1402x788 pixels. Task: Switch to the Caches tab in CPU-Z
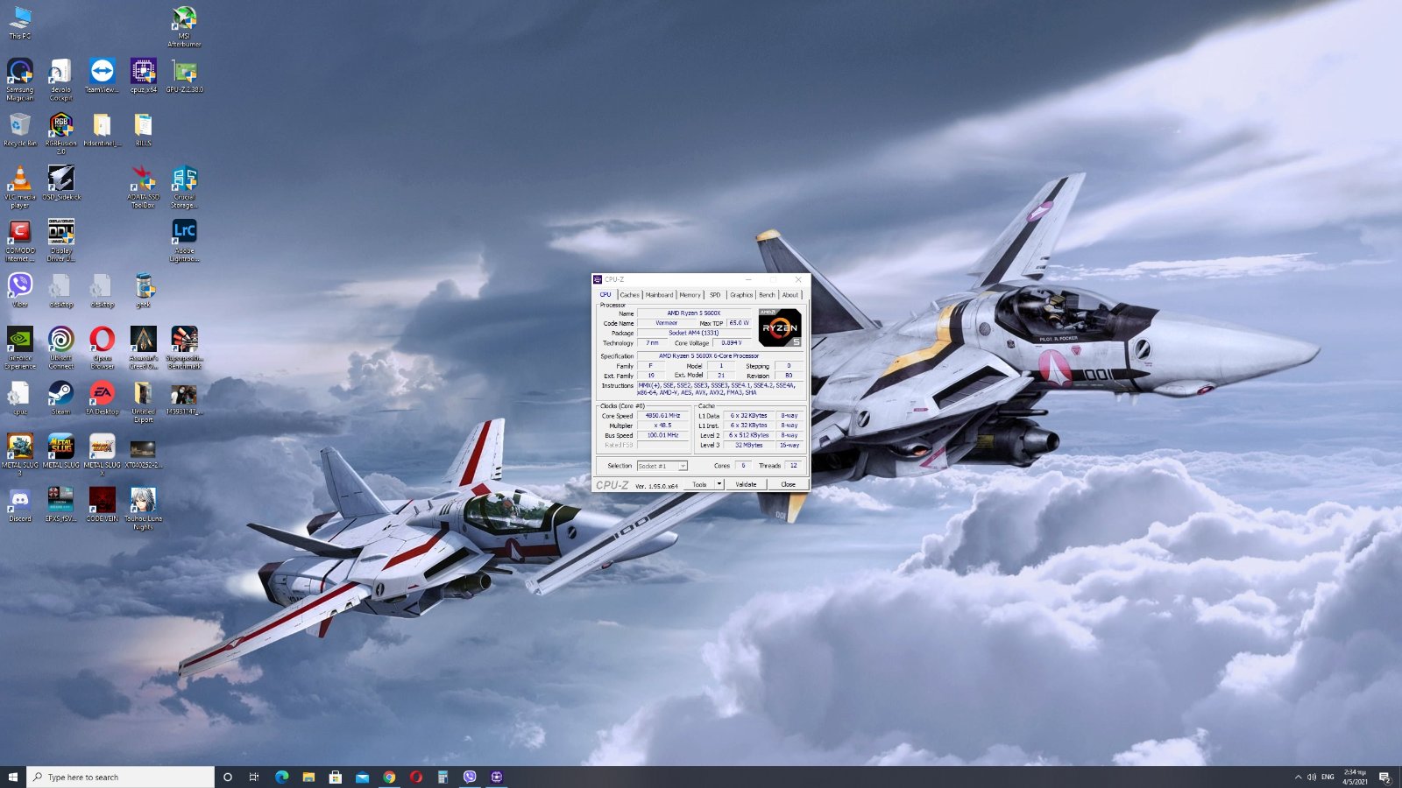[x=630, y=295]
